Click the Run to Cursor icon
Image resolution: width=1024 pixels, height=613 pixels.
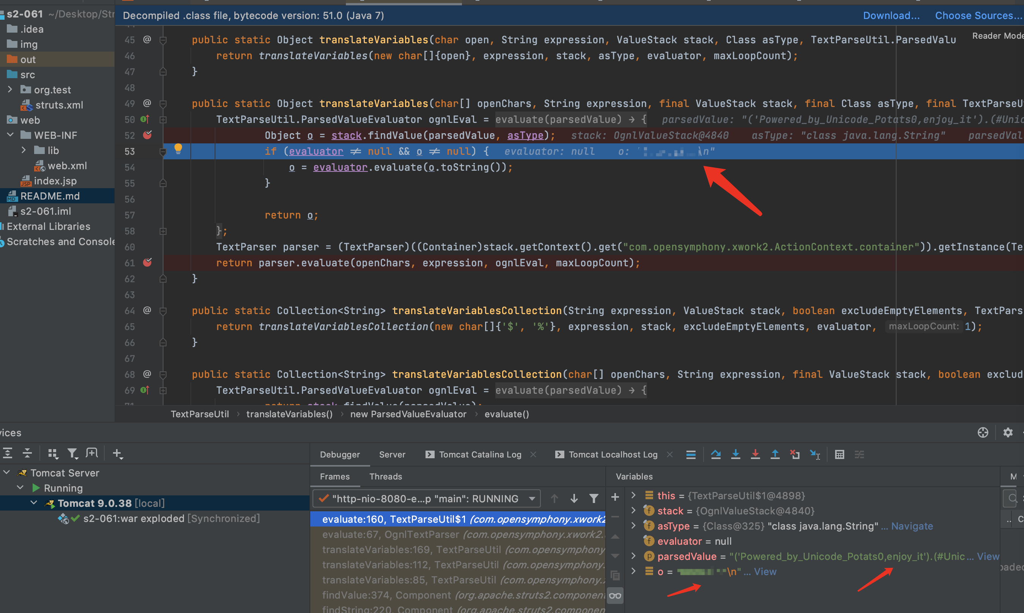[x=815, y=454]
